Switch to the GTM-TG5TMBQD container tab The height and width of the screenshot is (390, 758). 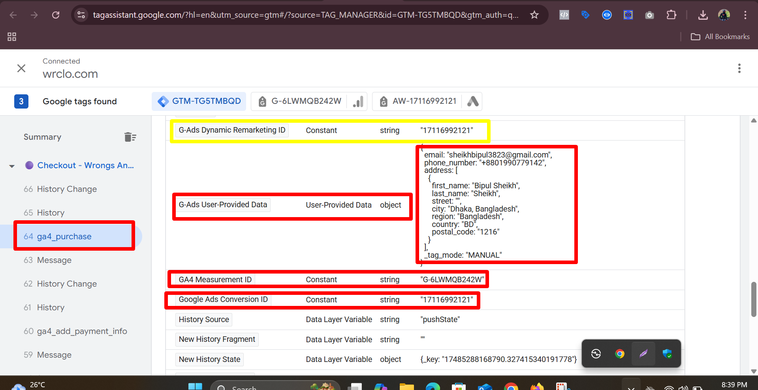(x=199, y=101)
